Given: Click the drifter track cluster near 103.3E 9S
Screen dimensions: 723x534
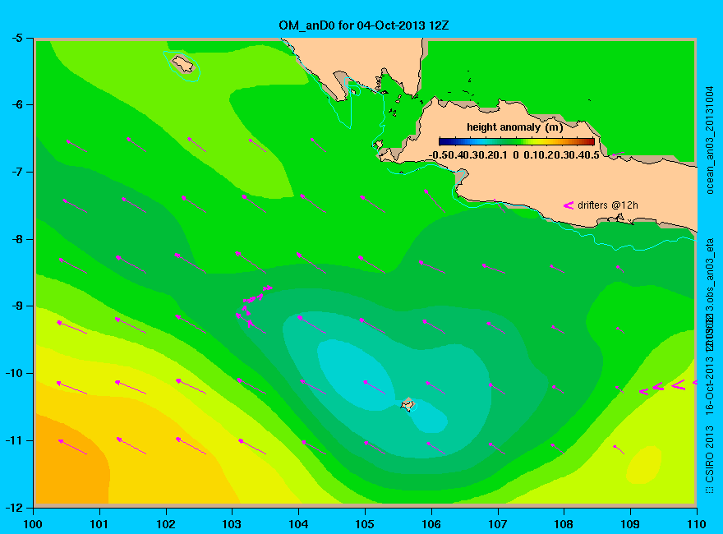Looking at the screenshot, I should click(253, 306).
